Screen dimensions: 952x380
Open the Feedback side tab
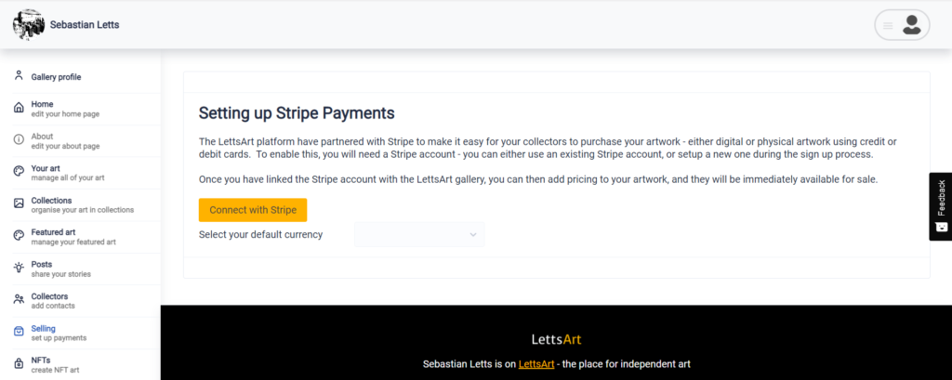pyautogui.click(x=941, y=206)
